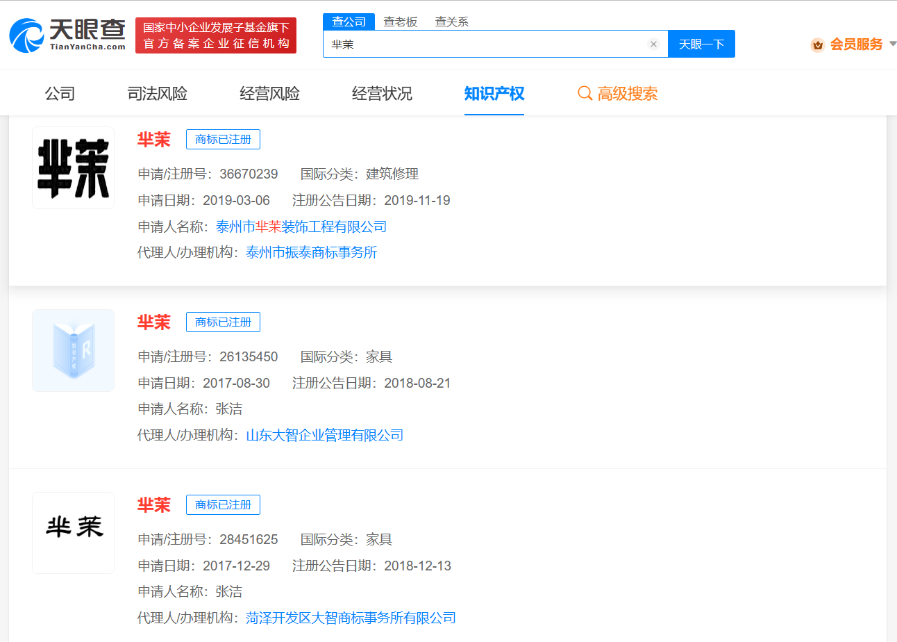Expand the member services dropdown arrow
This screenshot has width=897, height=642.
click(x=892, y=44)
